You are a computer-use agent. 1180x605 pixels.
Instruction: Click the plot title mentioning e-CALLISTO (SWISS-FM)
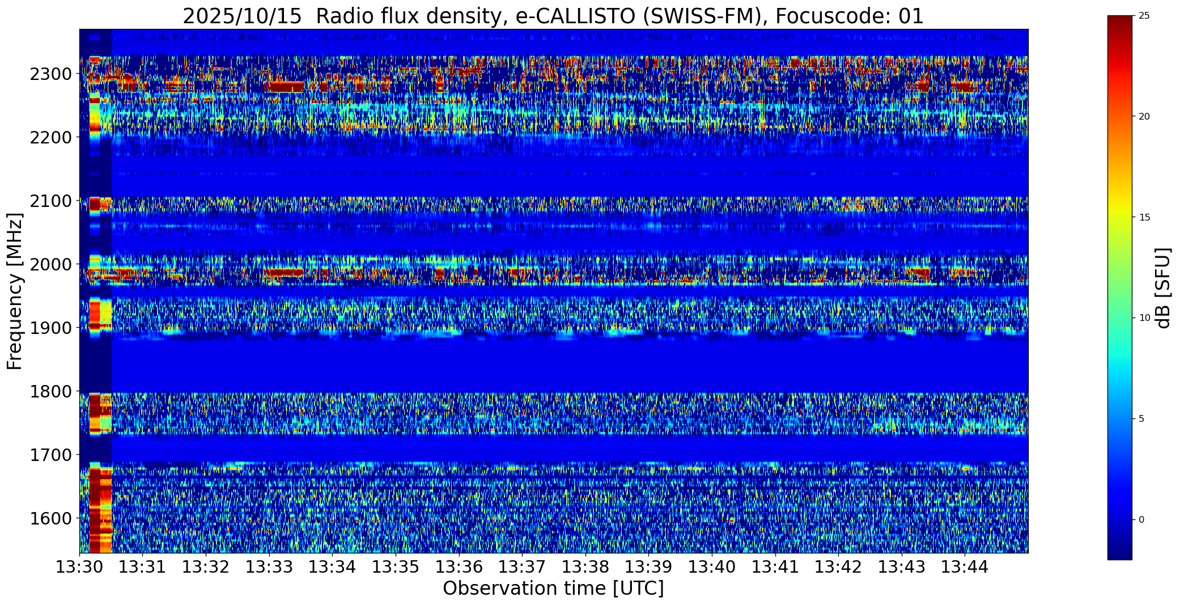(x=553, y=16)
